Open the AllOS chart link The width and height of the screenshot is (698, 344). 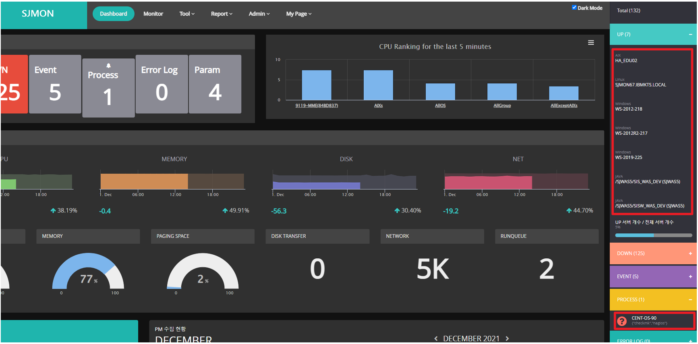point(440,105)
